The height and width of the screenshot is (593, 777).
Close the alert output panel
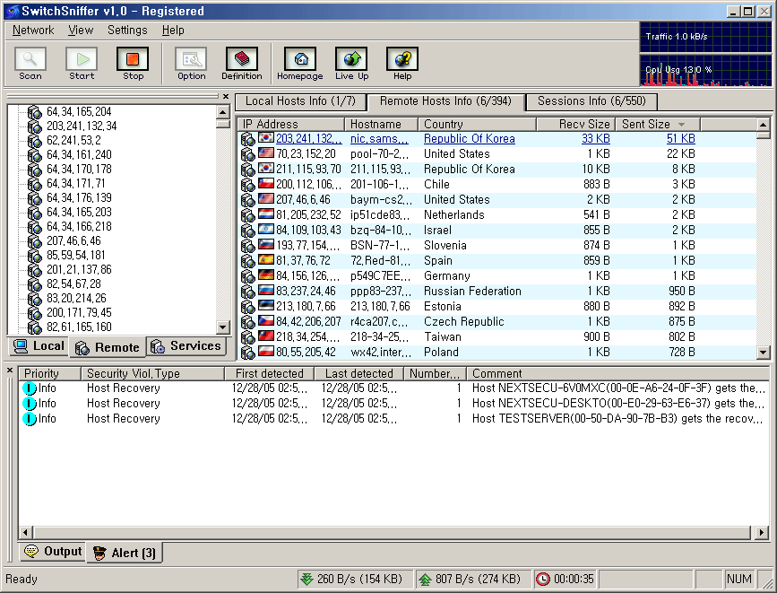[10, 371]
